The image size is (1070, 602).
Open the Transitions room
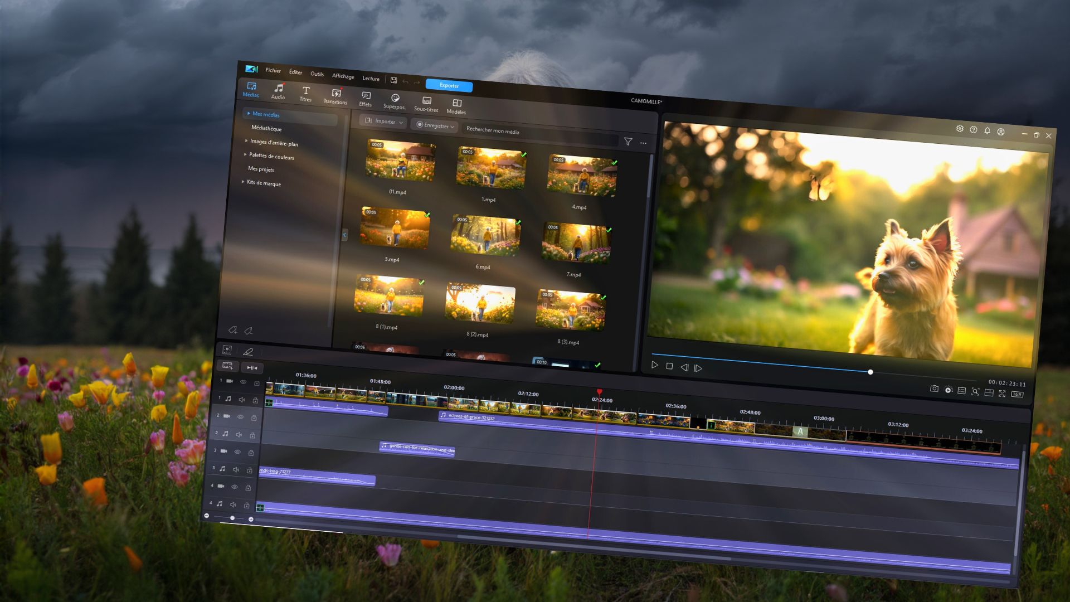tap(335, 95)
